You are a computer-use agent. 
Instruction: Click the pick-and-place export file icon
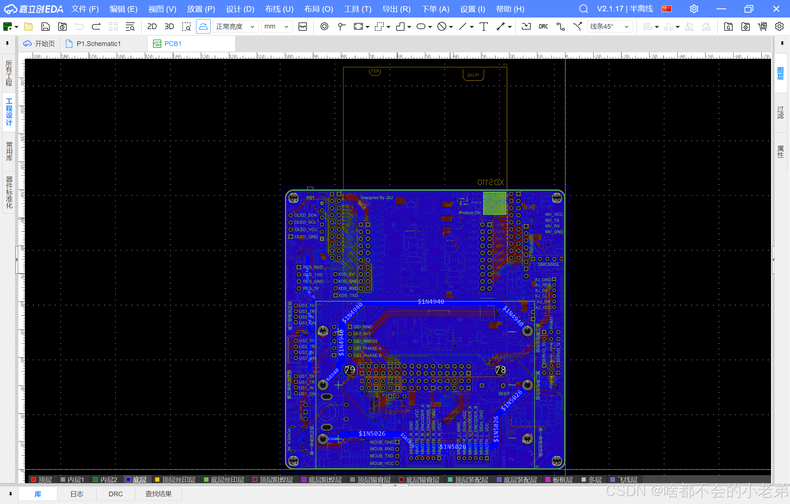click(745, 27)
